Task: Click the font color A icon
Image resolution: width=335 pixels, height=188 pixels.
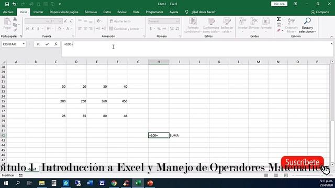Action: pyautogui.click(x=68, y=29)
